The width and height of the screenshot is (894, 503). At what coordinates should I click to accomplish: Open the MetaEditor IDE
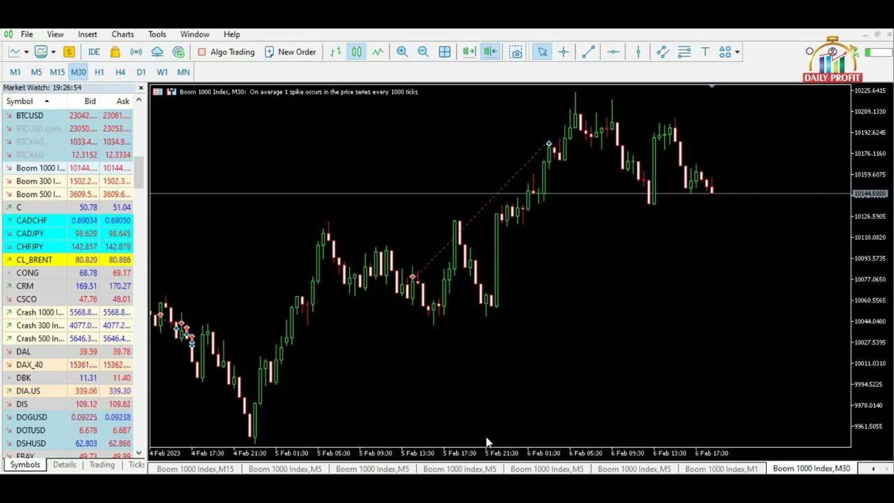[x=94, y=52]
